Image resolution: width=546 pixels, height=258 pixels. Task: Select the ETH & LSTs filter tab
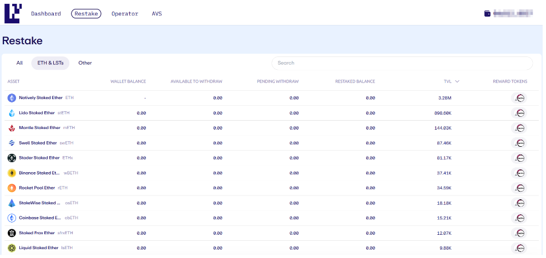click(x=50, y=63)
